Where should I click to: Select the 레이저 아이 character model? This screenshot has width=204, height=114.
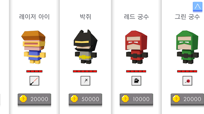(x=34, y=47)
